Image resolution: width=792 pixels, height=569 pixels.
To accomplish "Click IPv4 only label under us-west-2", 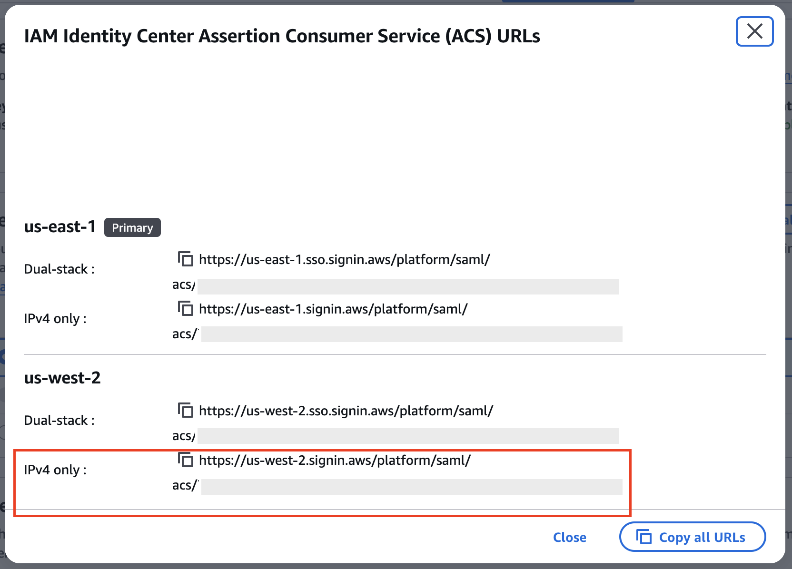I will tap(55, 470).
